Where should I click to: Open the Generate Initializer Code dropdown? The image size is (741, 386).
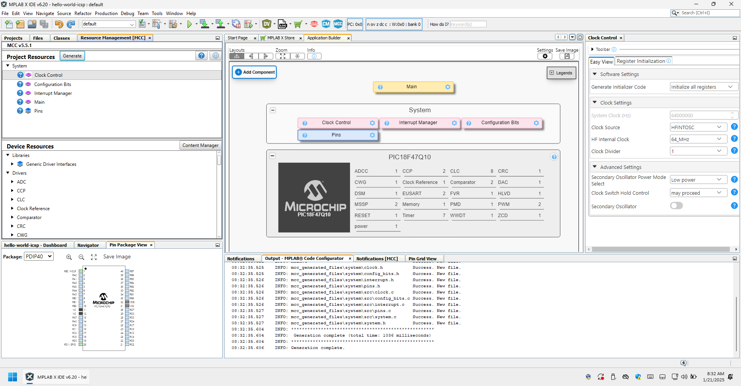[x=704, y=87]
